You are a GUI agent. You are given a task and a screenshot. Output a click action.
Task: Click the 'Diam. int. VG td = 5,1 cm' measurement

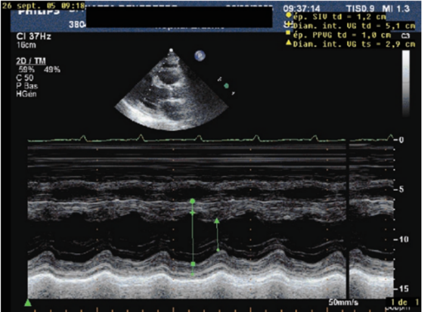(354, 26)
